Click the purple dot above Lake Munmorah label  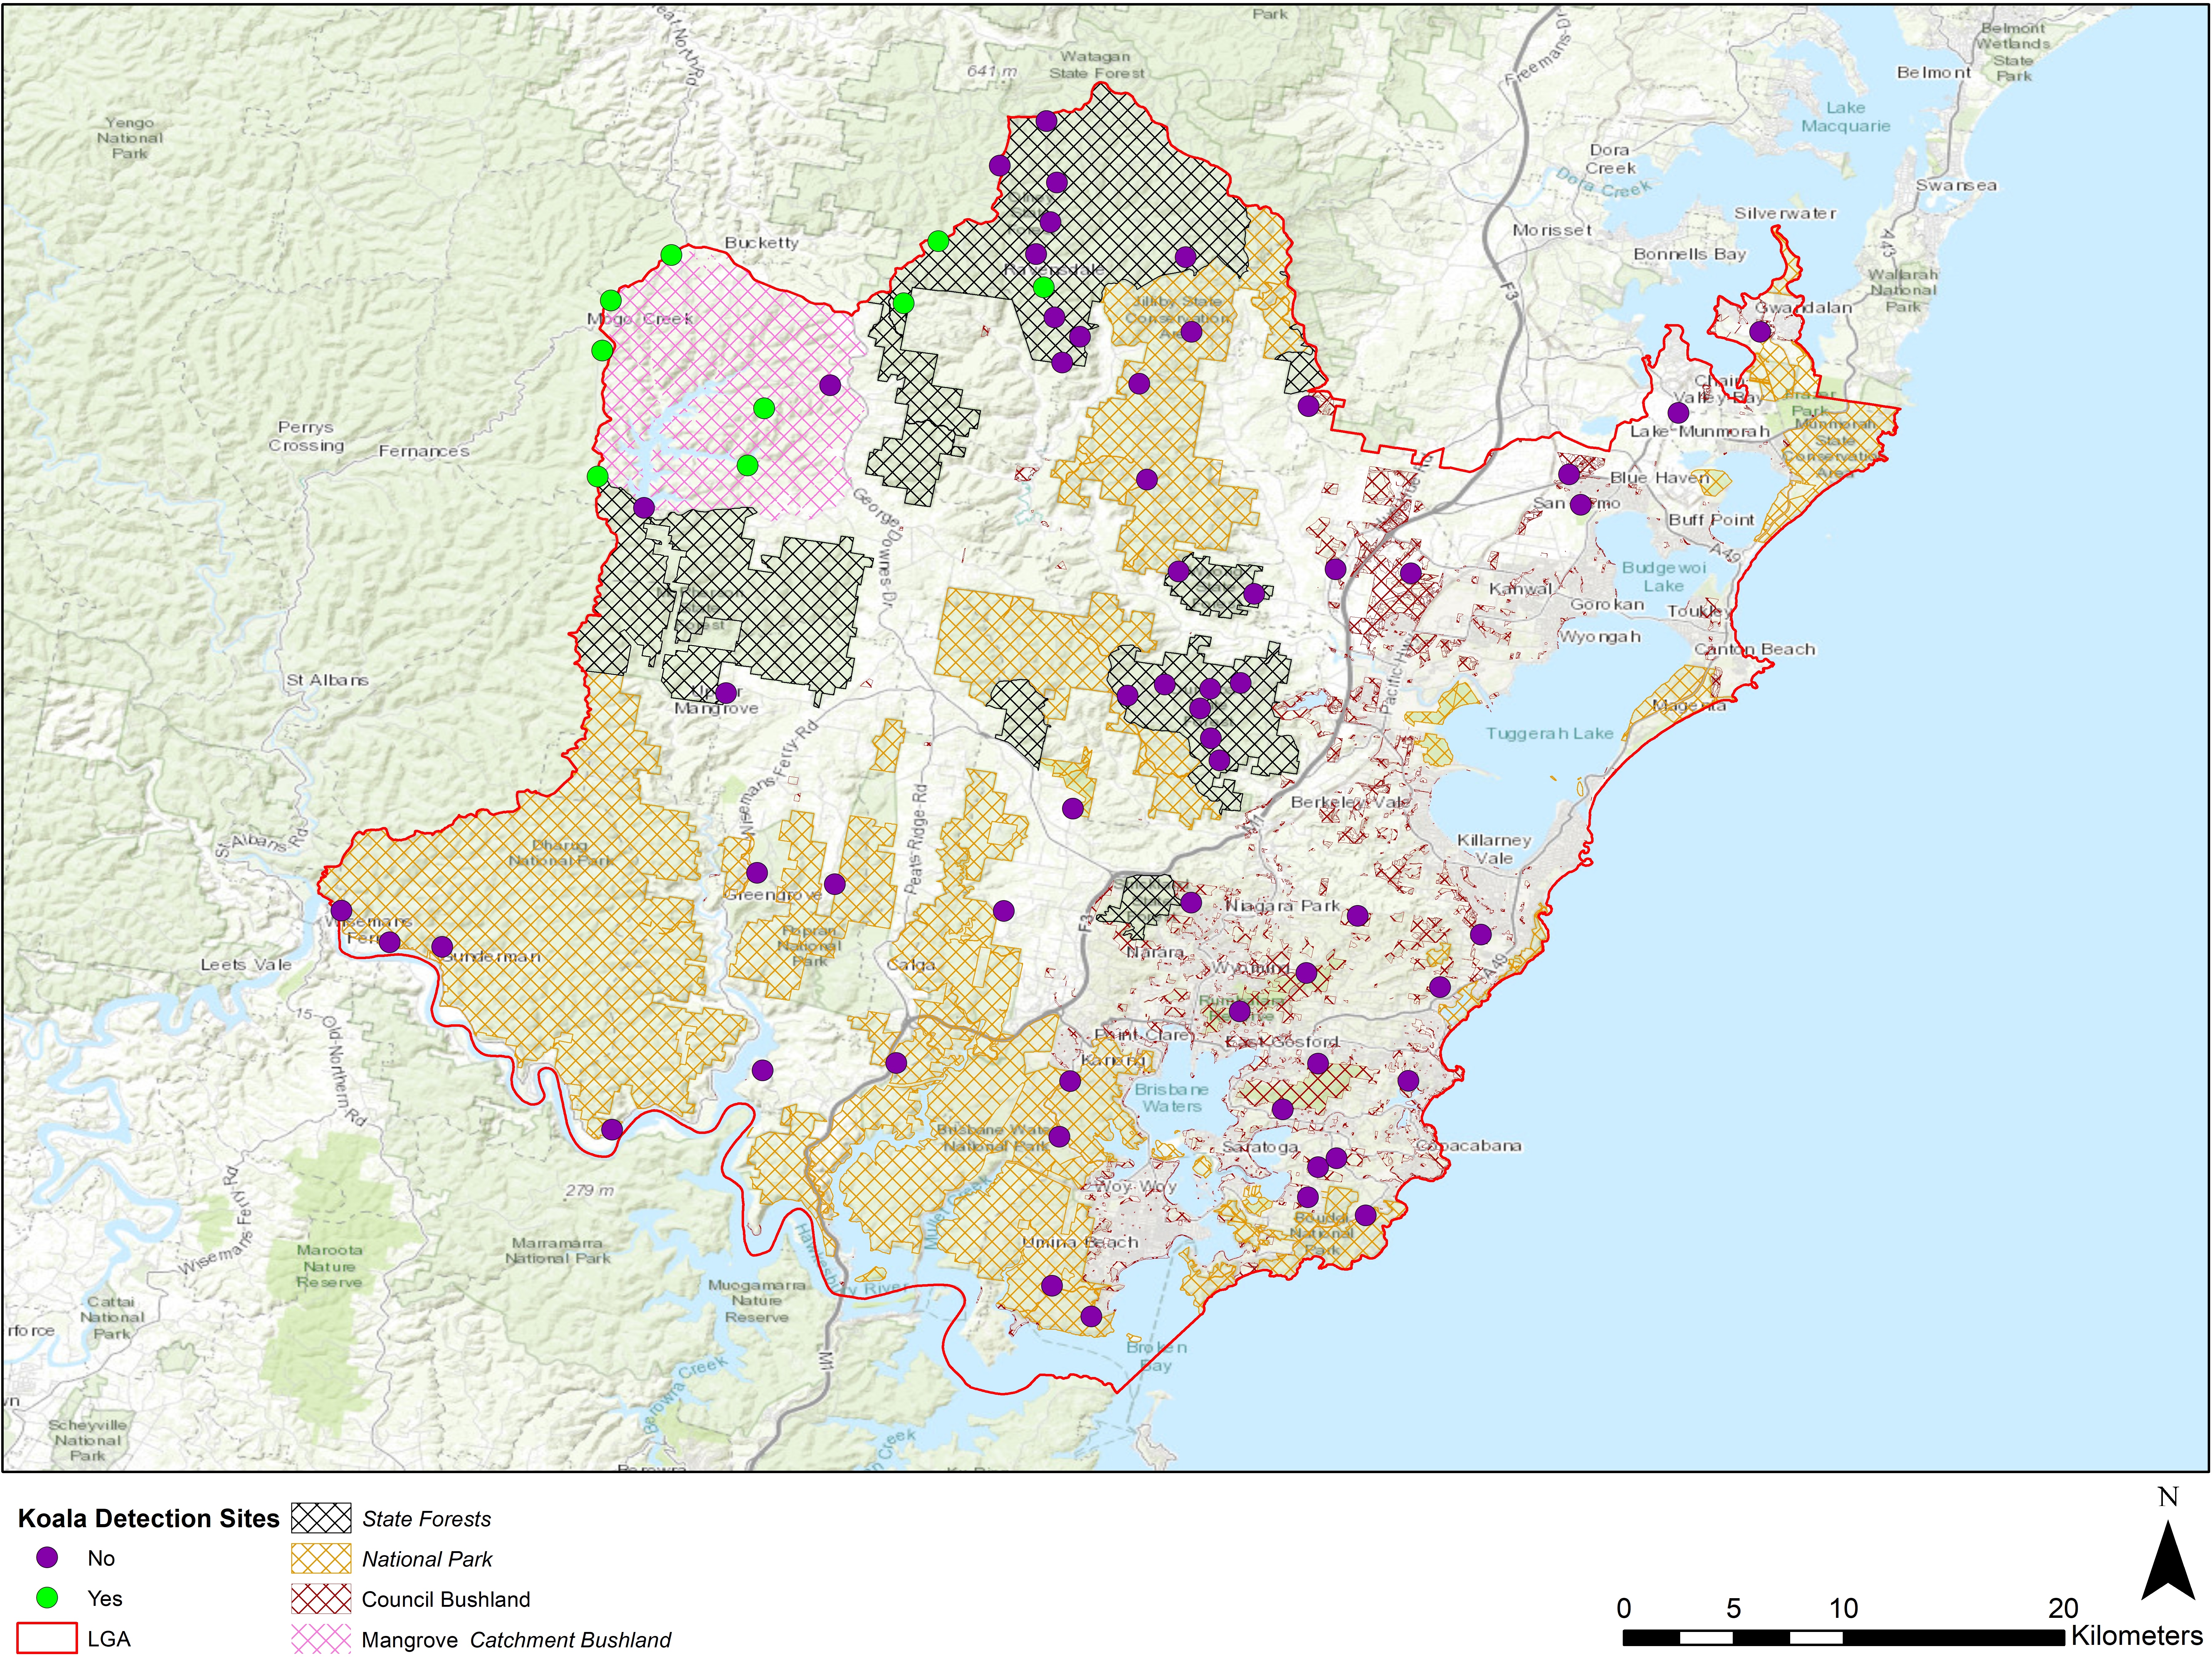(x=1678, y=412)
